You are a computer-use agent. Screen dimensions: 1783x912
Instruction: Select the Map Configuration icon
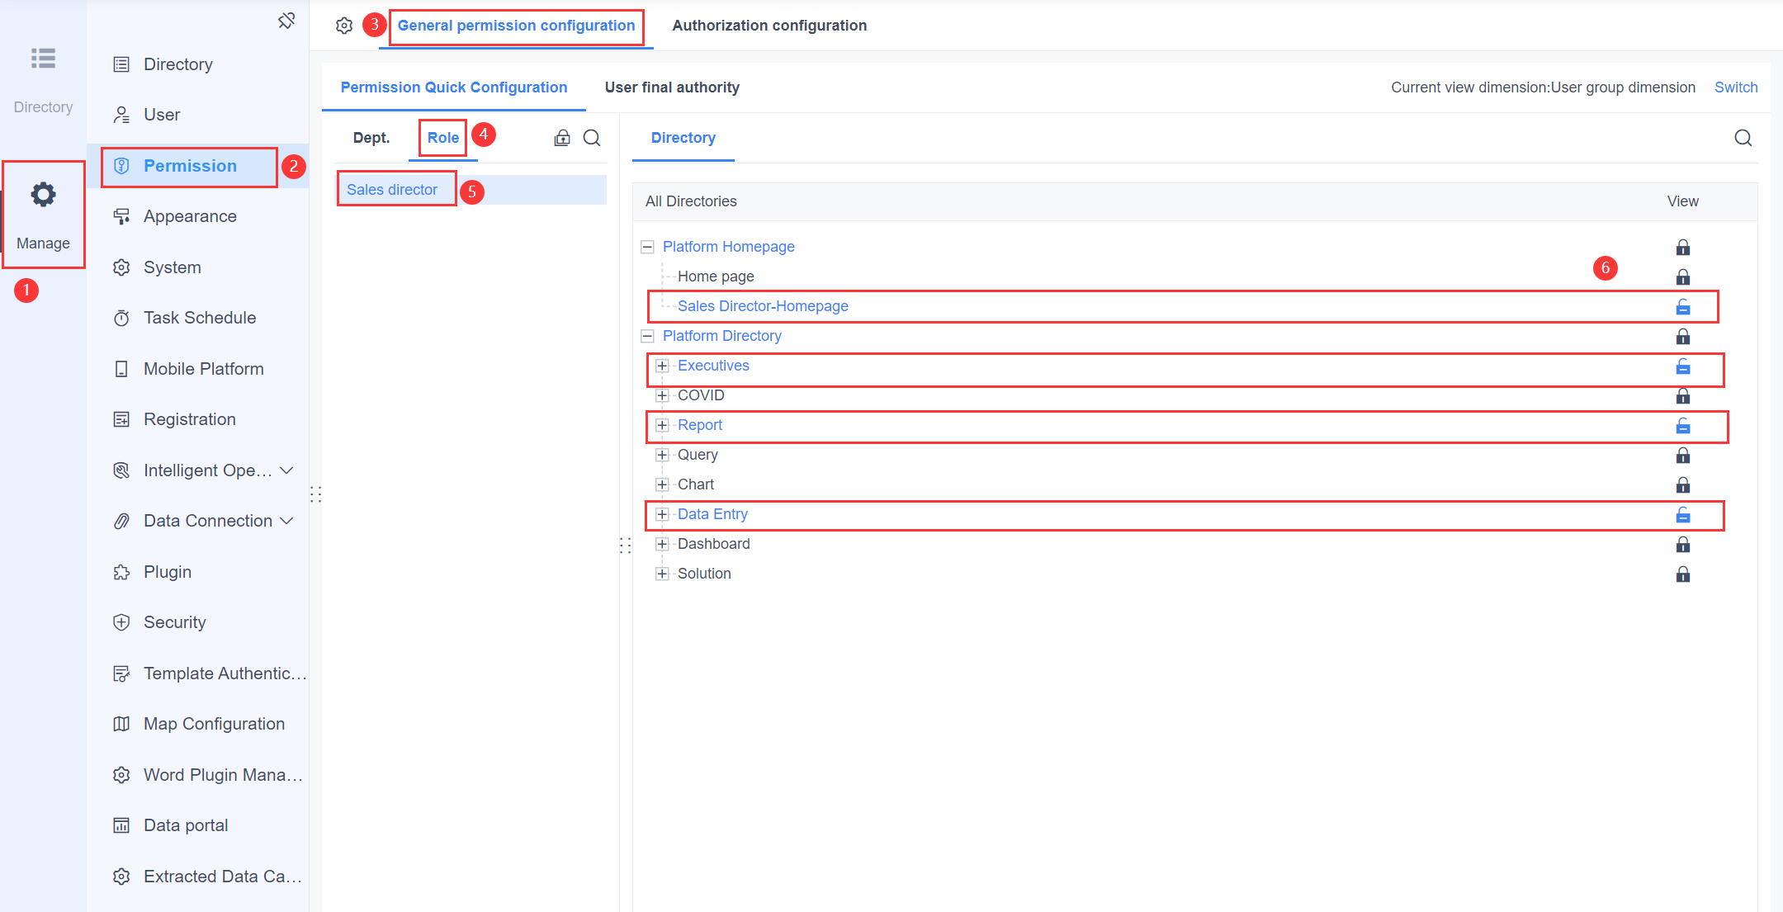(x=121, y=723)
